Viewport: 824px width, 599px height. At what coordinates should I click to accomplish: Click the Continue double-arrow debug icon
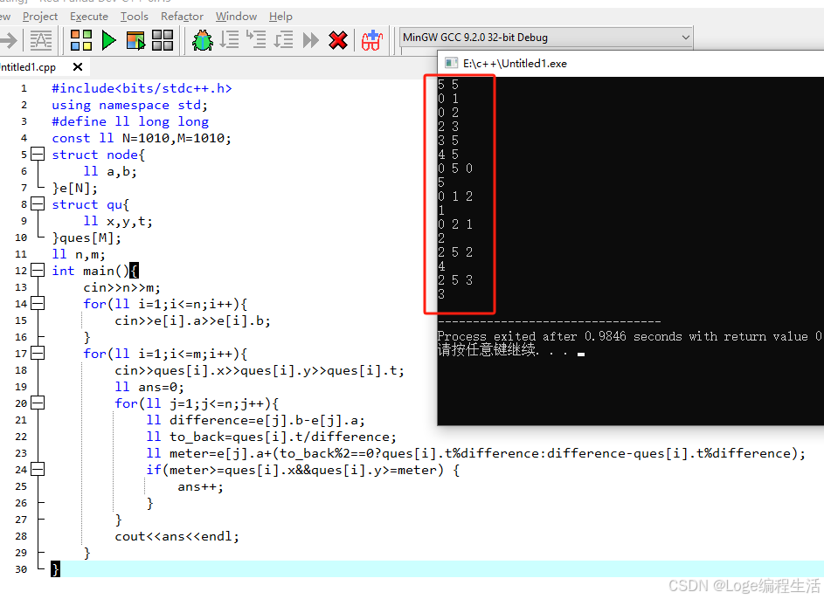click(310, 40)
